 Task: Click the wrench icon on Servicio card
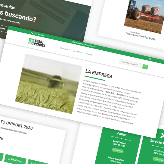tap(162, 135)
